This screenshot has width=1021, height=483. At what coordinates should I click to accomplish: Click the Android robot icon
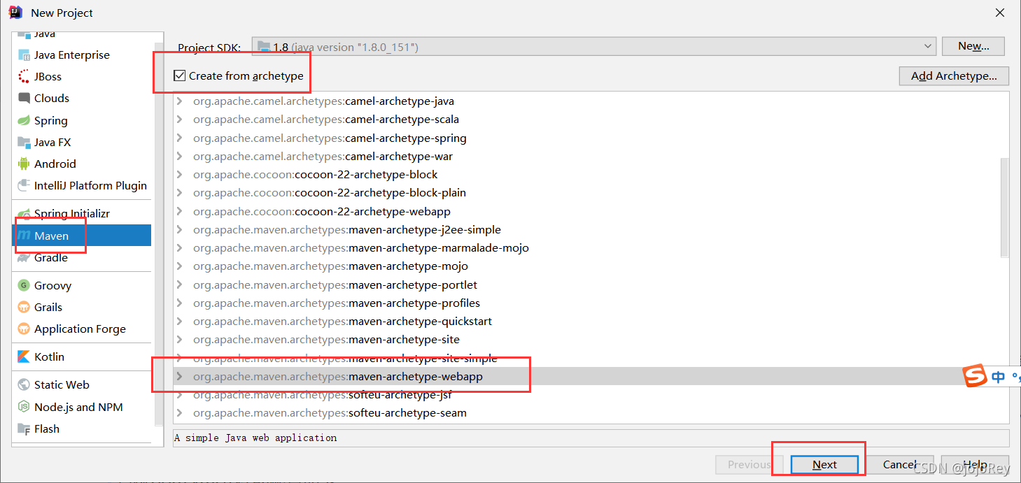click(24, 164)
